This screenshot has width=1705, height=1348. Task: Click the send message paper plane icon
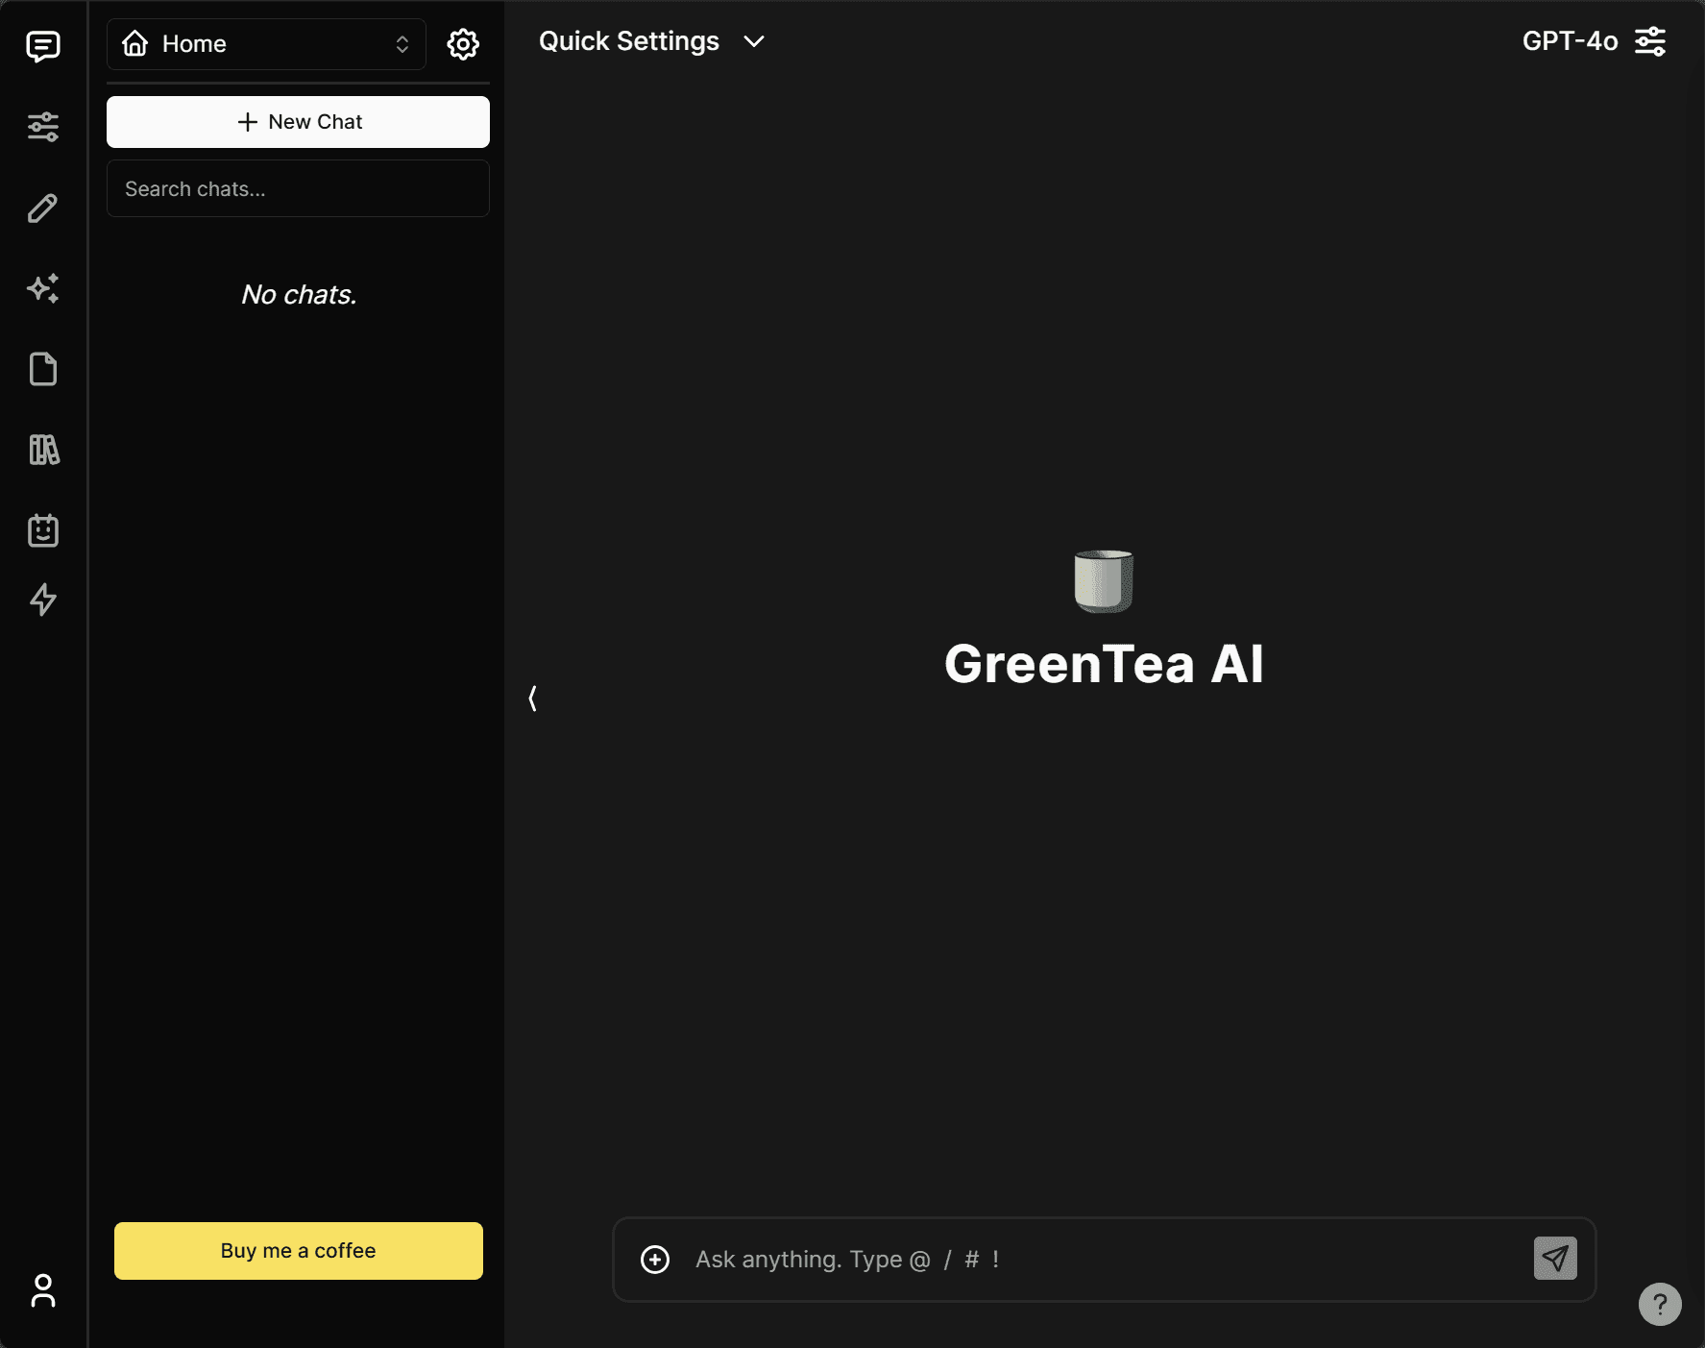[x=1554, y=1258]
